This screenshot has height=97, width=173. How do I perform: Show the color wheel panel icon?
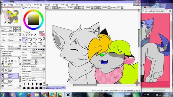(24, 8)
